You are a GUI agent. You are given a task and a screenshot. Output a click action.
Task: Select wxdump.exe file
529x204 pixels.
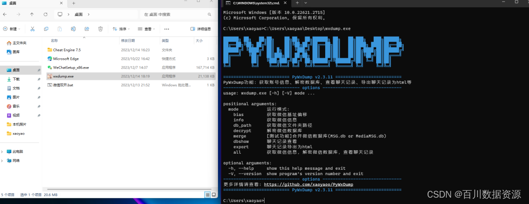131,76
